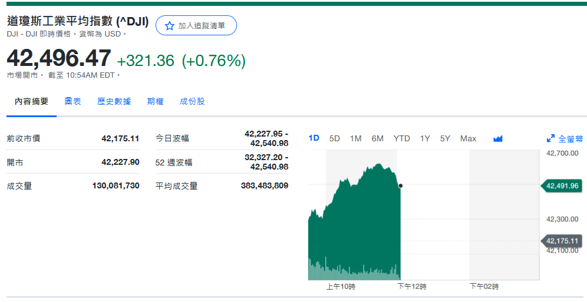Viewport: 587px width, 302px height.
Task: Open the 期權 tab
Action: point(156,101)
